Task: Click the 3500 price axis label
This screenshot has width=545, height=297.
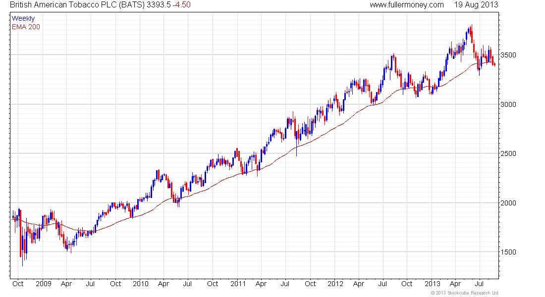Action: coord(508,55)
